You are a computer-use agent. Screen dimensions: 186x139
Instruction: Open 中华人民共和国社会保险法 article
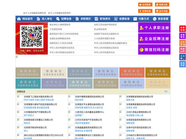point(62,52)
